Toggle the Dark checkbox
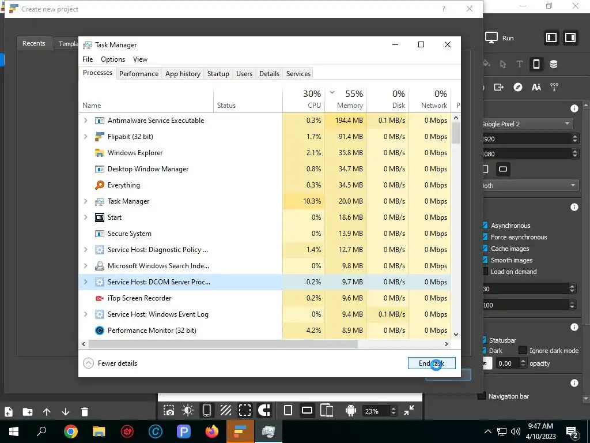Viewport: 590px width, 443px height. pos(485,351)
